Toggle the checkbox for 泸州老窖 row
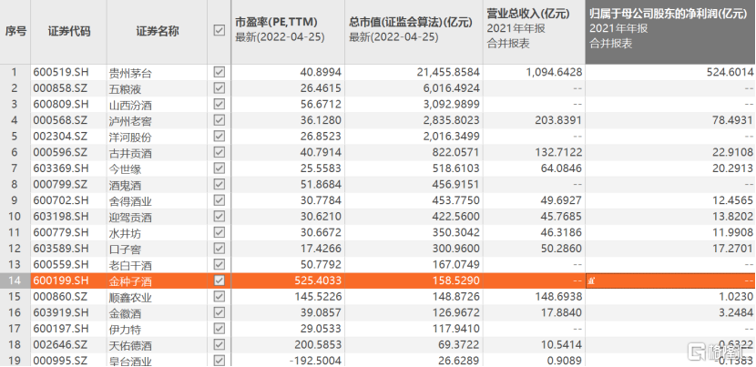The image size is (756, 367). tap(219, 120)
